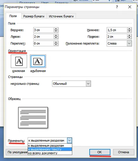
Task: Switch to the Источник бумаги tab
Action: [x=61, y=16]
